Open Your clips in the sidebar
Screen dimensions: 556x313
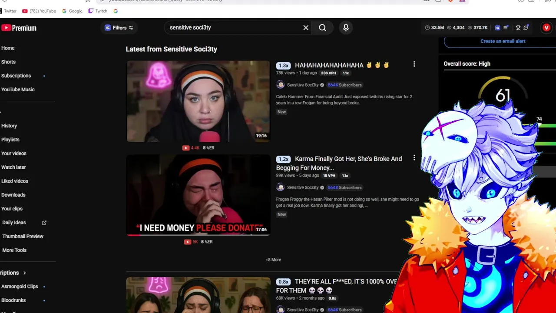12,209
